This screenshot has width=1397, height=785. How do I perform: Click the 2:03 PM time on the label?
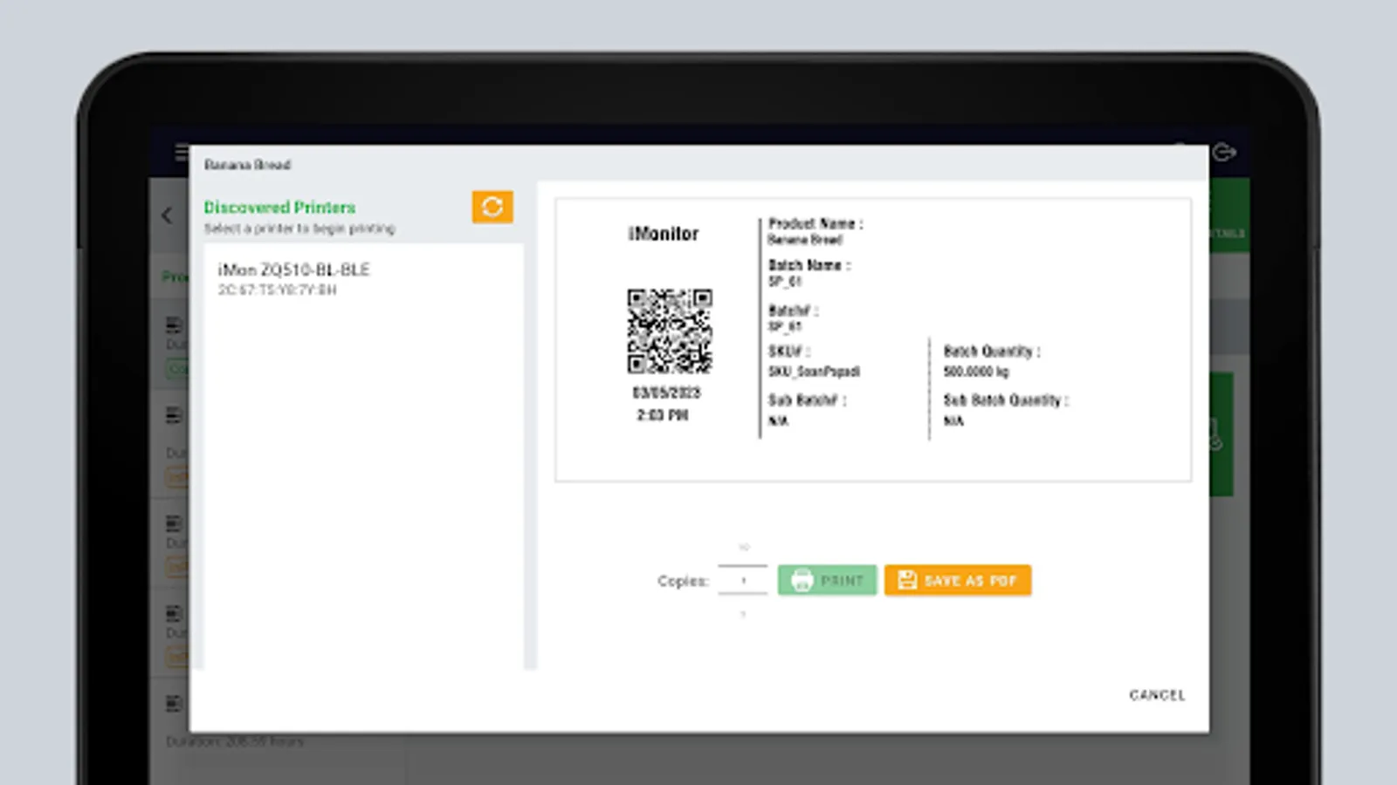pyautogui.click(x=663, y=415)
